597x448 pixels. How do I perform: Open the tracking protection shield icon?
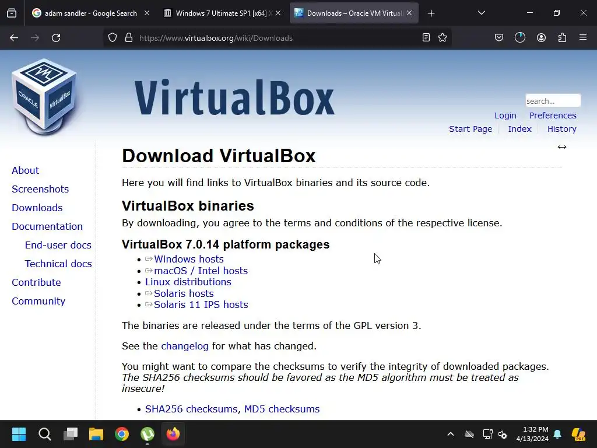[113, 38]
